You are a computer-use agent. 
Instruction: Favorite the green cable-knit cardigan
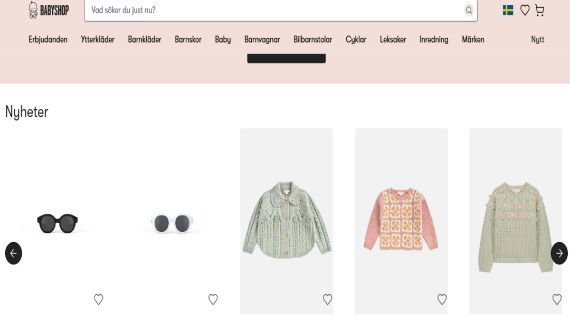(x=328, y=299)
